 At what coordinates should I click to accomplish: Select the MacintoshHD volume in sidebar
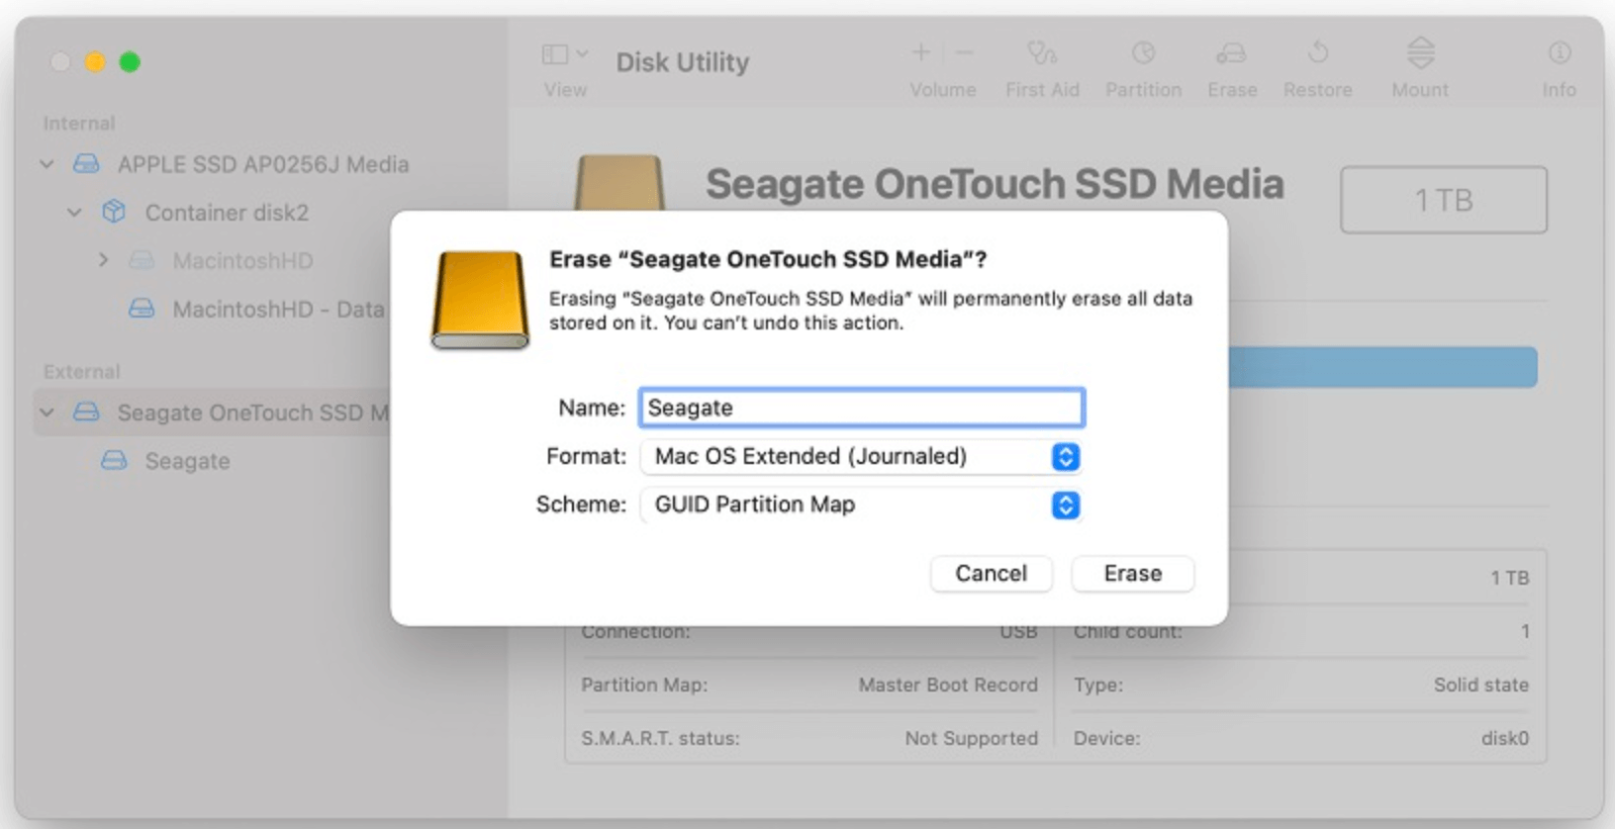pyautogui.click(x=242, y=261)
